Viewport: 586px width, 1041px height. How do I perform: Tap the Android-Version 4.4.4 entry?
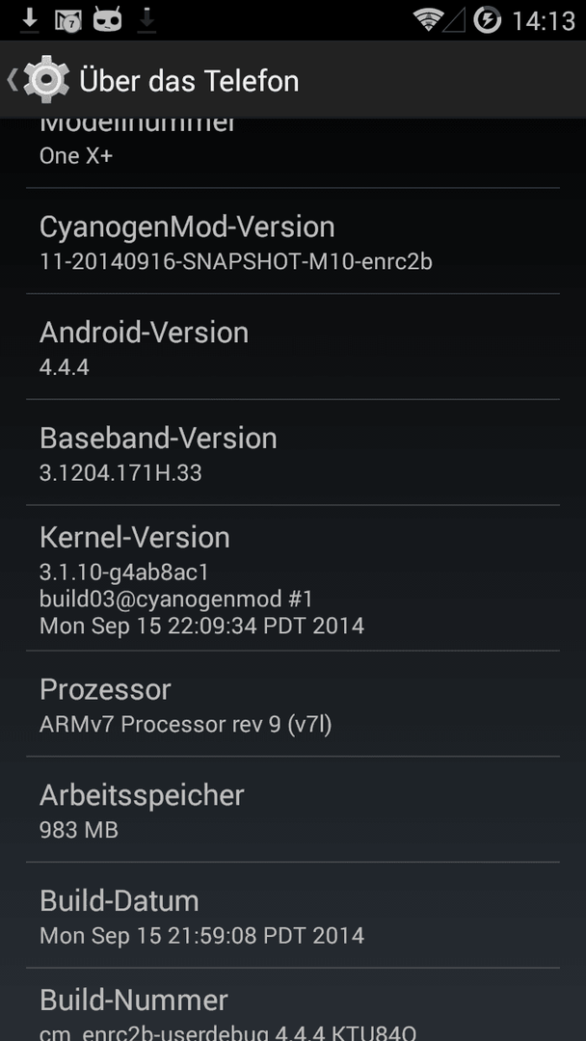(293, 347)
